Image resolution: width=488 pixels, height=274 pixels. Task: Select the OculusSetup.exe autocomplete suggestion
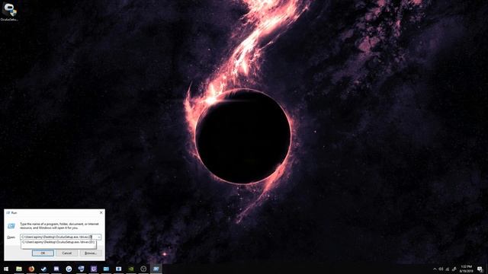[x=59, y=242]
